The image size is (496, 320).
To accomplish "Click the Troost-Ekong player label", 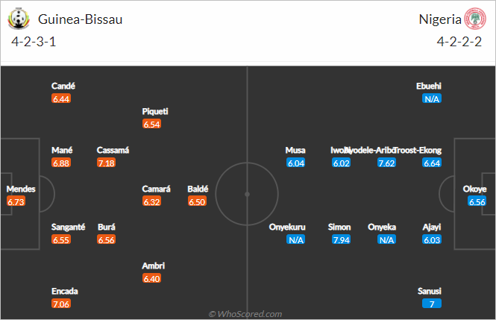I will (x=418, y=150).
